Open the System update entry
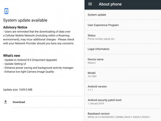 tap(123, 15)
